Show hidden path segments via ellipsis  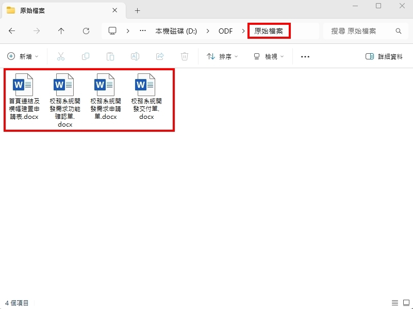pyautogui.click(x=143, y=31)
